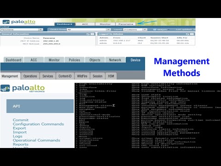Follow the Export API link
Viewport: 221px width, 166px height.
pyautogui.click(x=19, y=128)
